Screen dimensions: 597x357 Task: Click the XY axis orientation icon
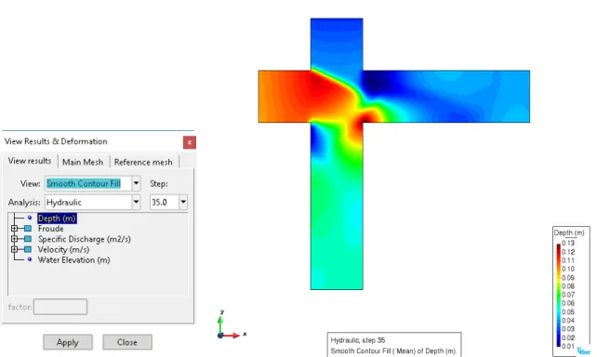coord(232,324)
